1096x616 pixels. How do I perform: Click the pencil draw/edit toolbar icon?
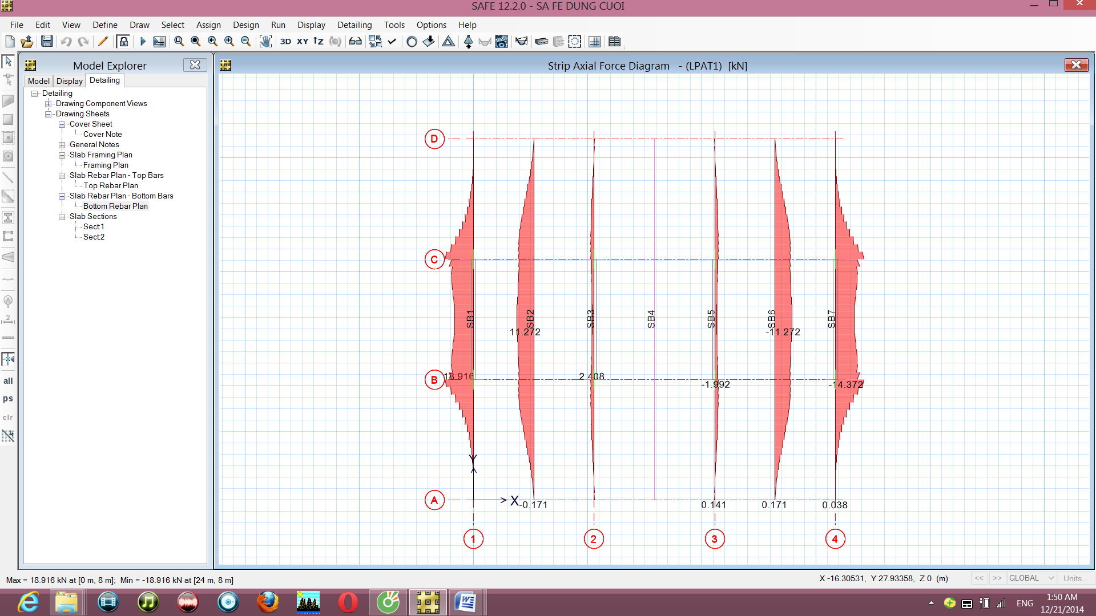(x=103, y=41)
